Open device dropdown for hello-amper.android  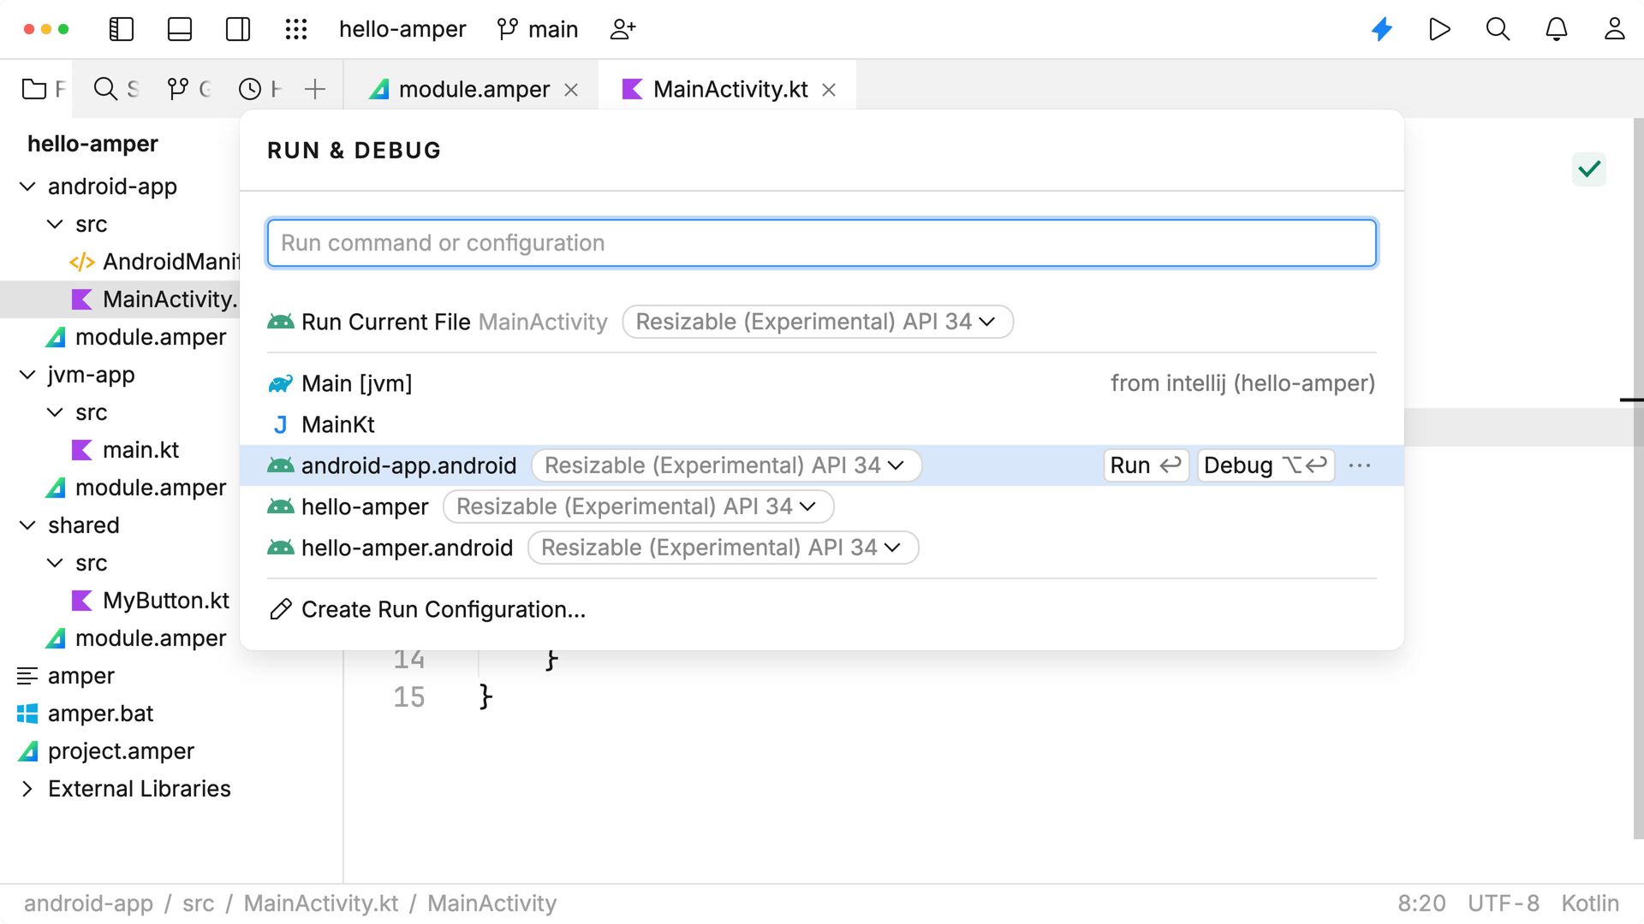tap(723, 548)
